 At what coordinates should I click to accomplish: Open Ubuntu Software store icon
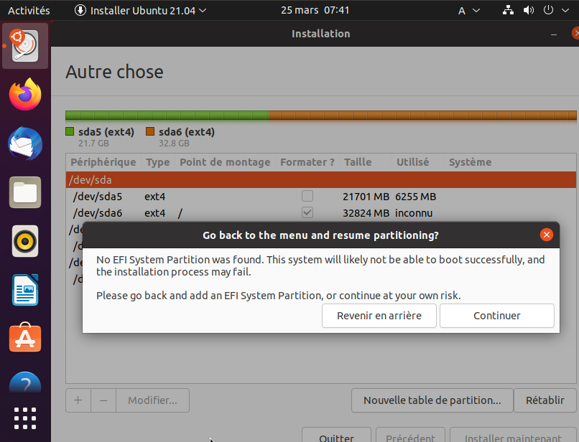25,337
